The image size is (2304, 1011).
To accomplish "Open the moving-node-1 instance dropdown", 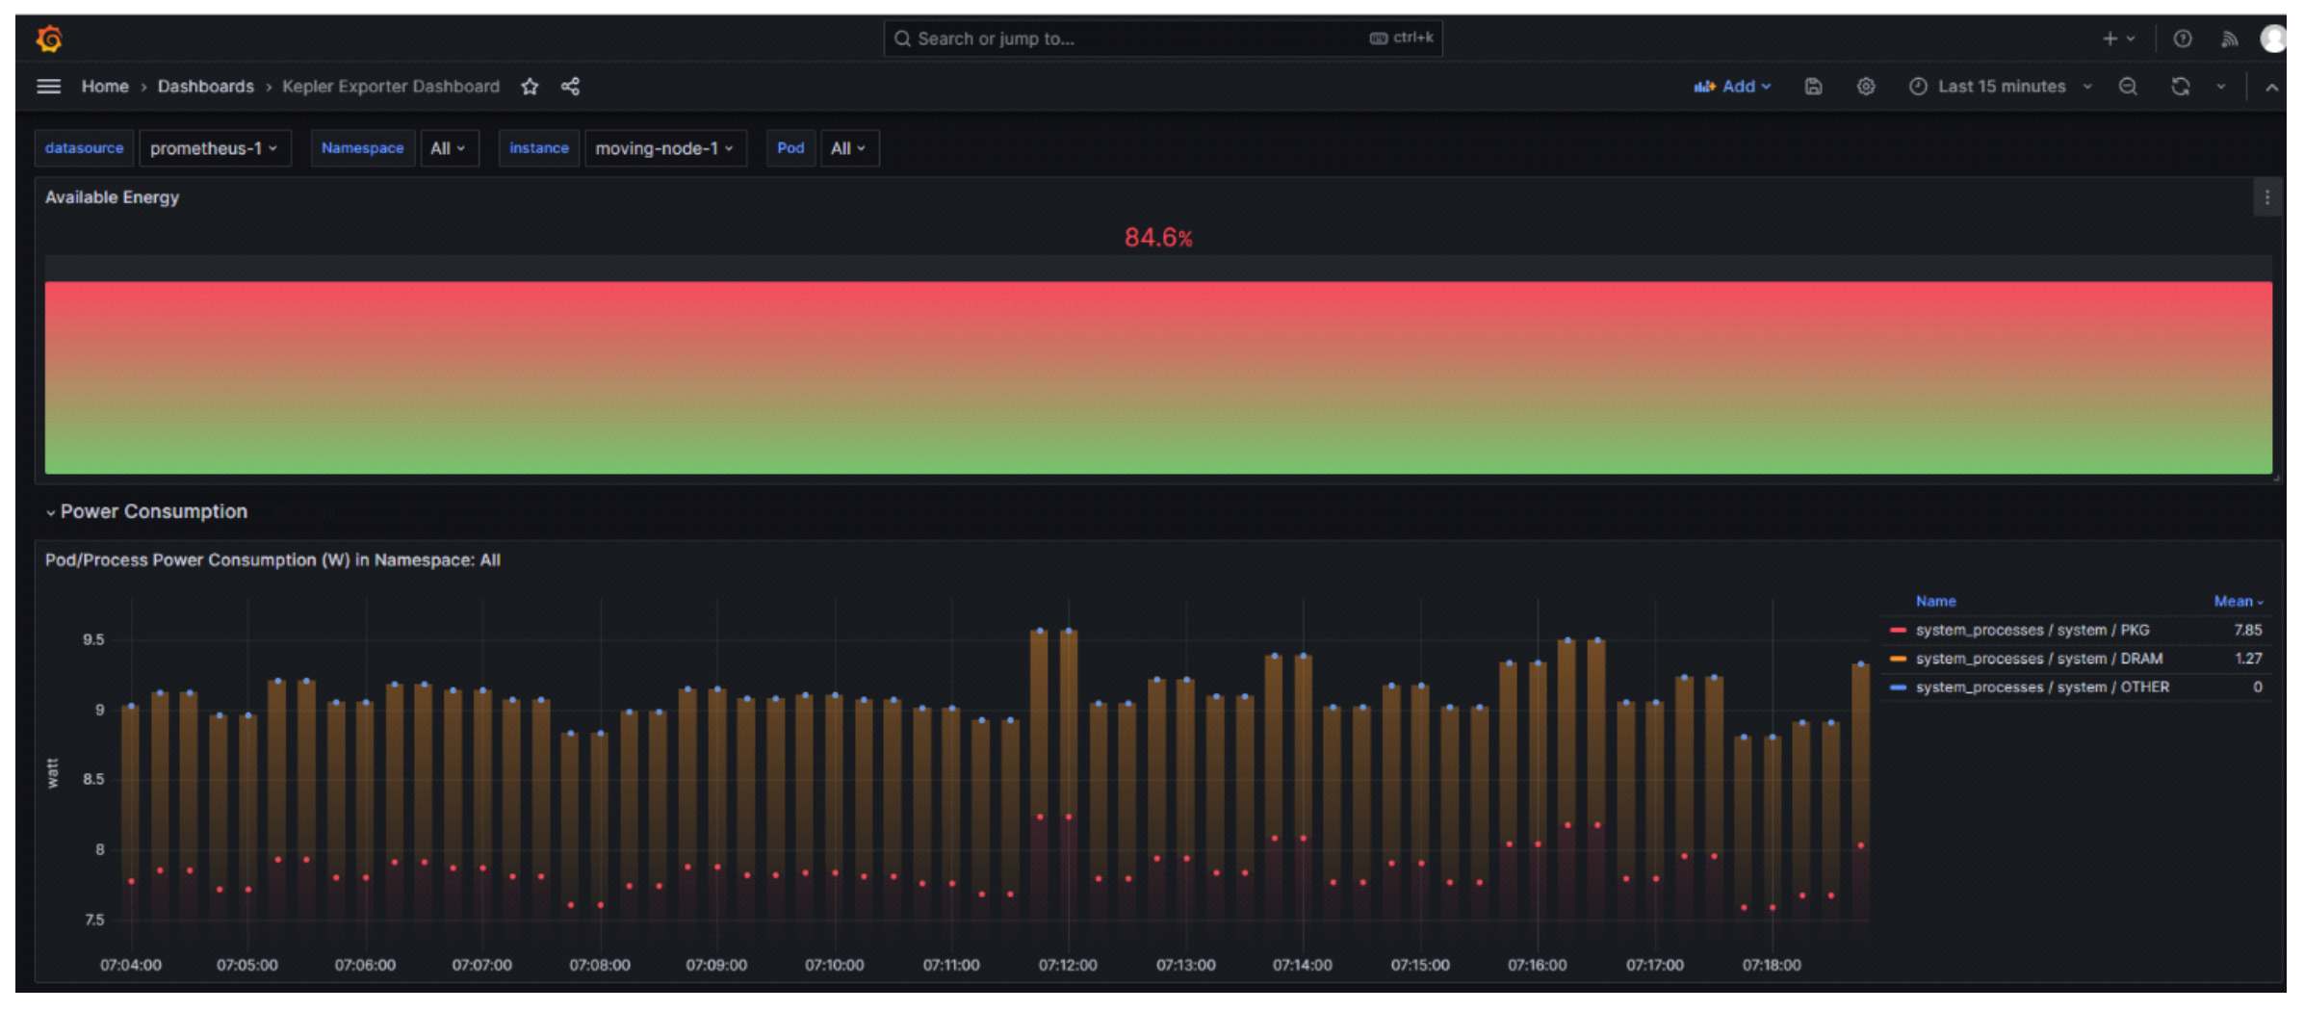I will [664, 148].
